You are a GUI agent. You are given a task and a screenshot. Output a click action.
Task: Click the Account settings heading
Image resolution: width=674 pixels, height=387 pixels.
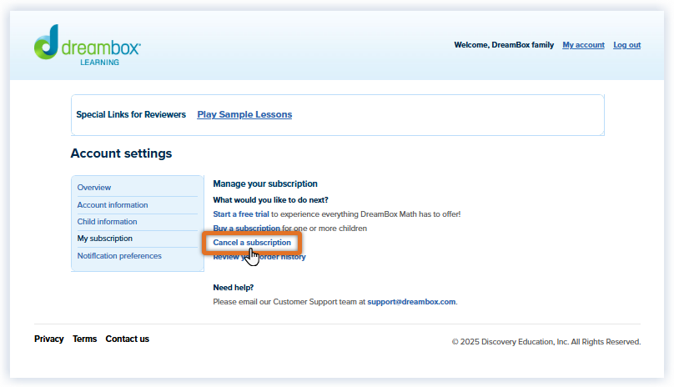click(121, 153)
